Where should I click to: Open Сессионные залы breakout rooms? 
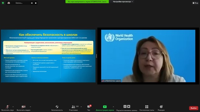pos(147,107)
